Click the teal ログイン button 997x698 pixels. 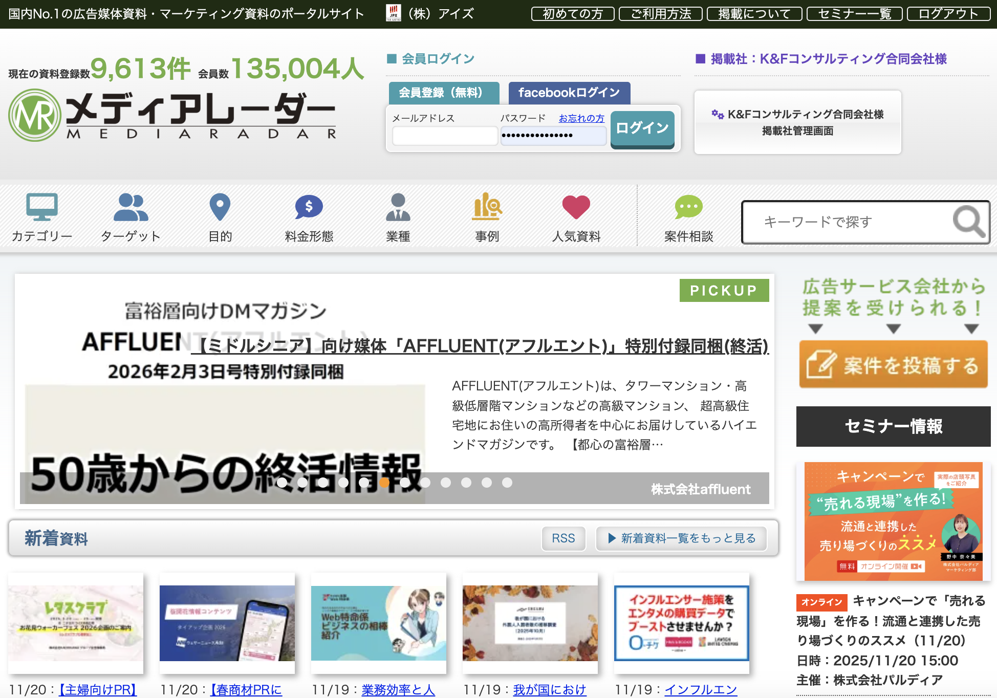tap(642, 128)
